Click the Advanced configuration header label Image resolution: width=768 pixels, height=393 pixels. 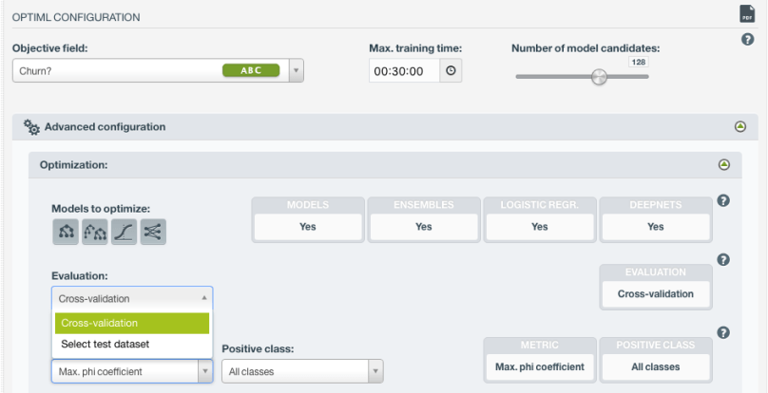click(105, 127)
